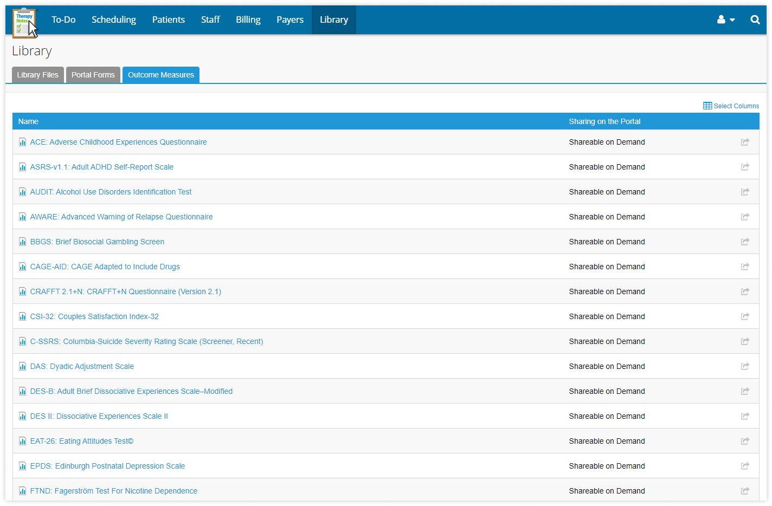Click share icon for CSI-32 row
This screenshot has width=772, height=506.
point(745,316)
